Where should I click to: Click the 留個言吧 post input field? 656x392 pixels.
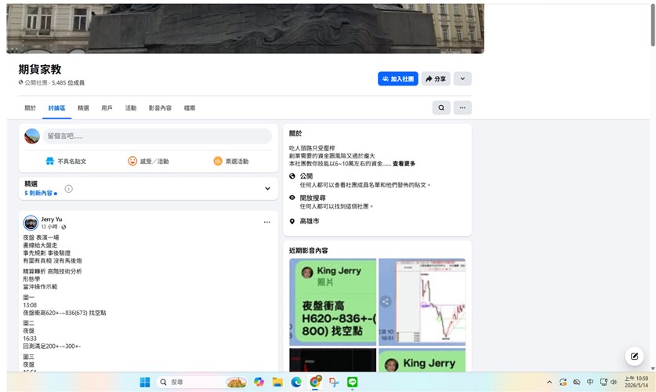pos(158,136)
